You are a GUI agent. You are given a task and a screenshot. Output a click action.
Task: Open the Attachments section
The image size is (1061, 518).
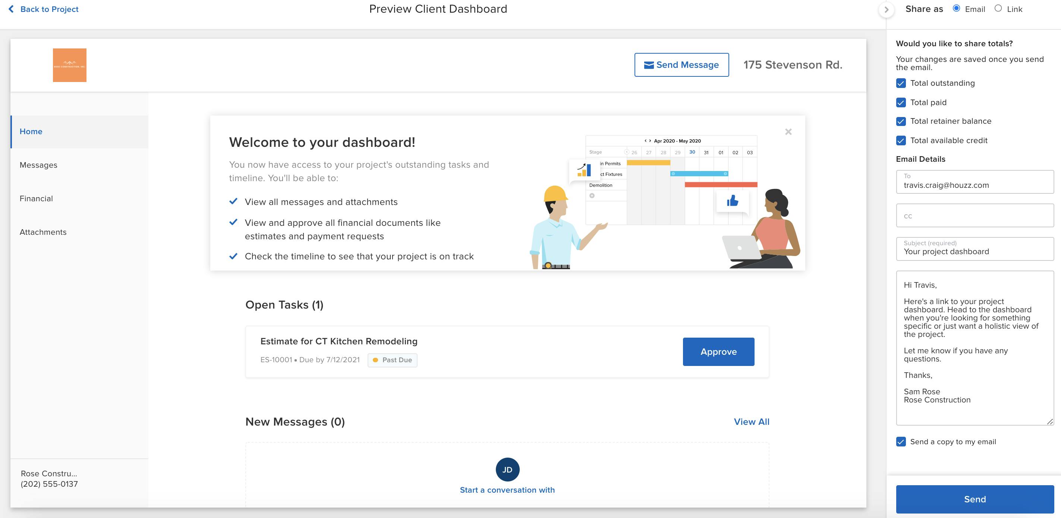[x=43, y=232]
